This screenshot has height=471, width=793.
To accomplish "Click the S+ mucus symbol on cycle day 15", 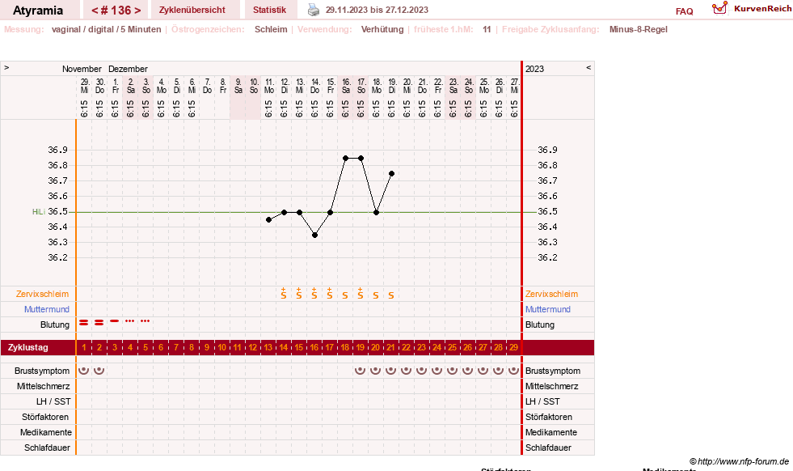I will [299, 293].
